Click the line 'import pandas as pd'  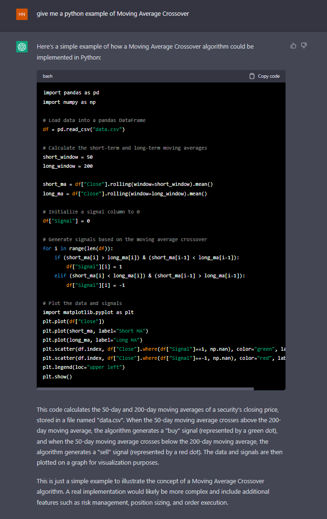(71, 92)
